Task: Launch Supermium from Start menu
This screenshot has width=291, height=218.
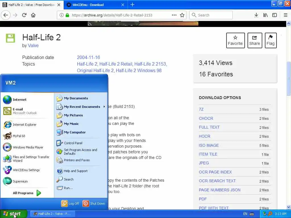Action: pos(27,181)
